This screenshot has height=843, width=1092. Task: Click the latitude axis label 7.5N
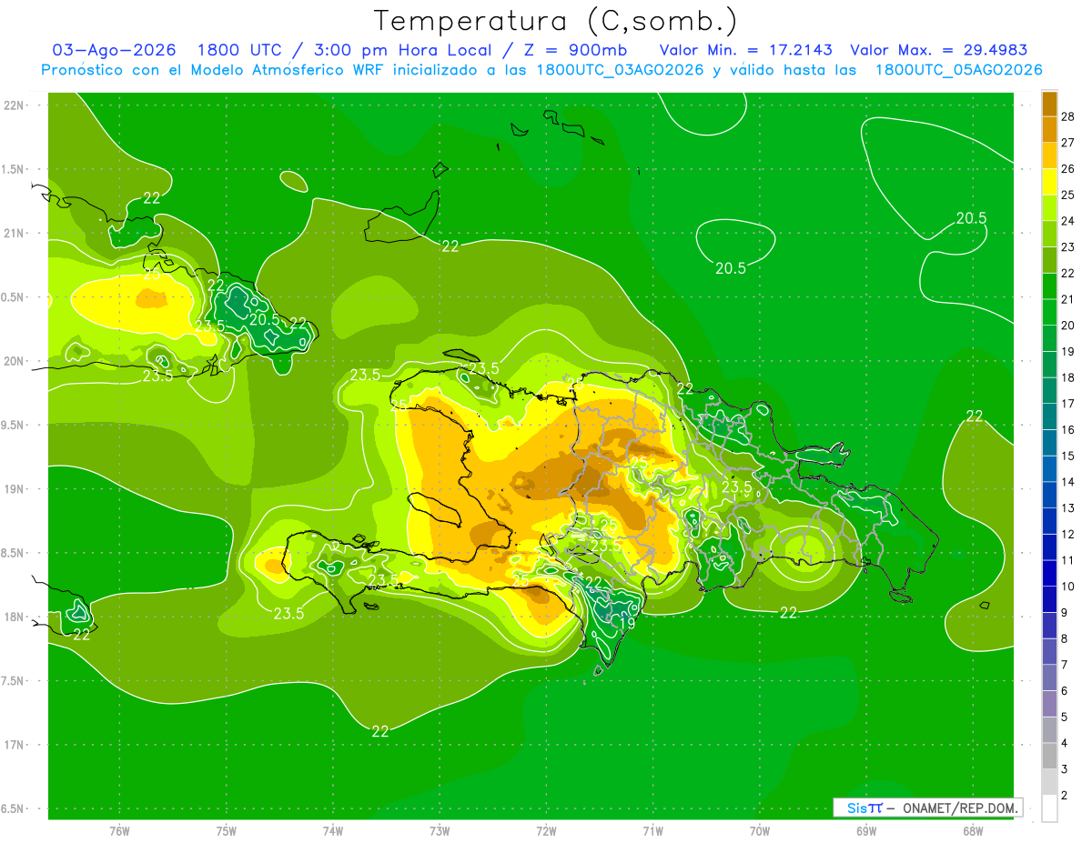tap(13, 680)
